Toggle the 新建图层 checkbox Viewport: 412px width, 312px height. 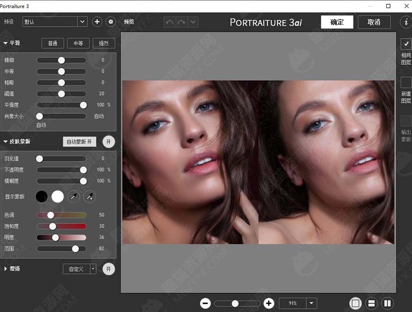pos(406,83)
